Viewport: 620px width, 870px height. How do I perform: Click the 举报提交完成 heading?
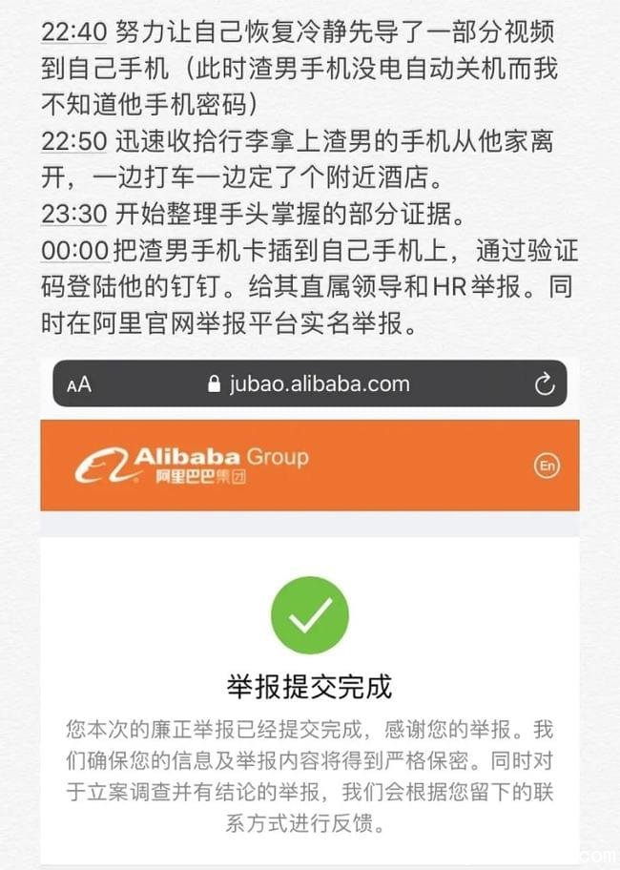(x=309, y=686)
